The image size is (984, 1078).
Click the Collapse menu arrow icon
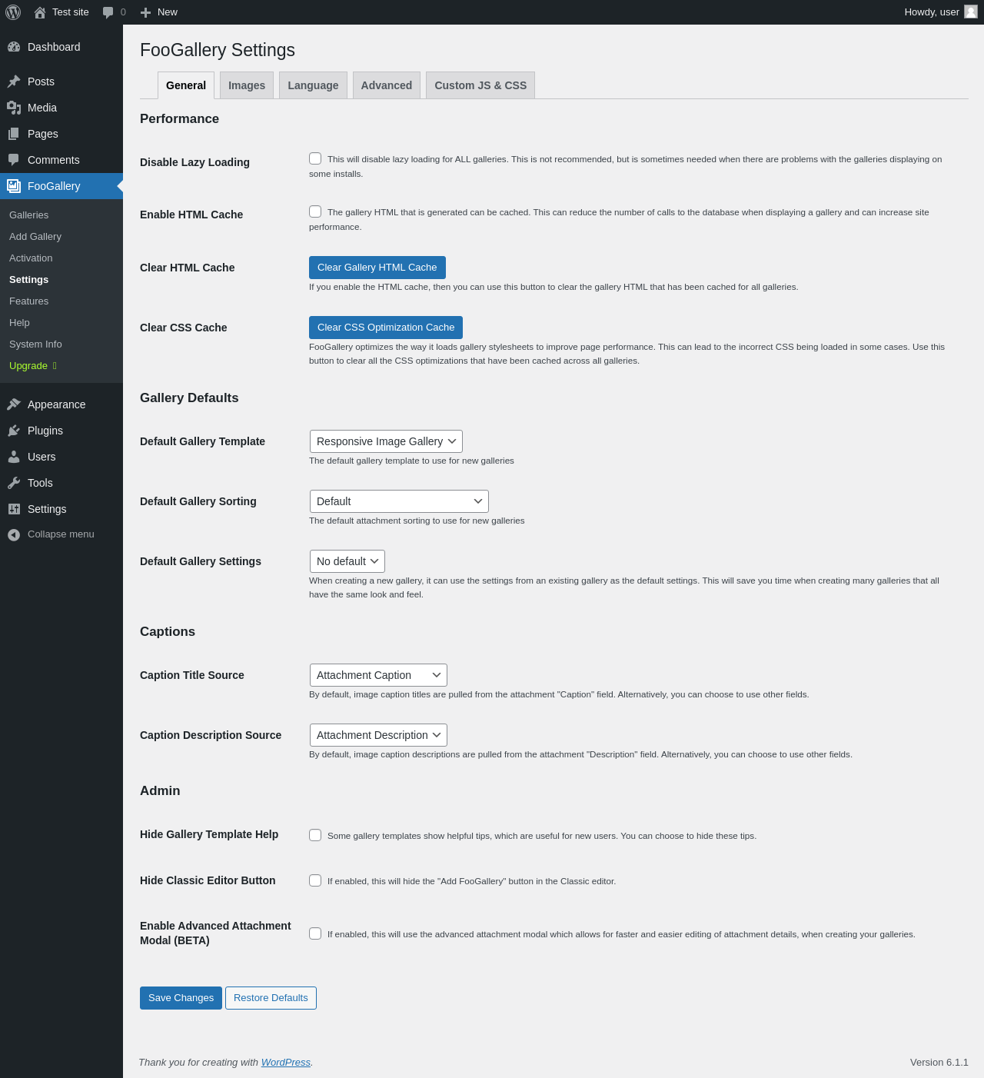pyautogui.click(x=14, y=534)
